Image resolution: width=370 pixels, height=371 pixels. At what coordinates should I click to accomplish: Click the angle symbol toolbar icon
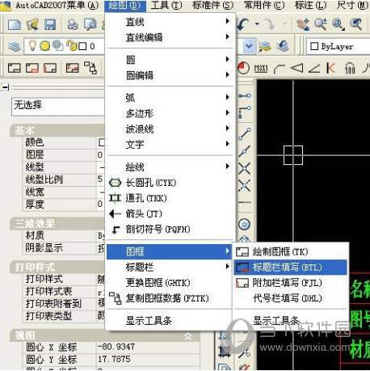(x=314, y=68)
